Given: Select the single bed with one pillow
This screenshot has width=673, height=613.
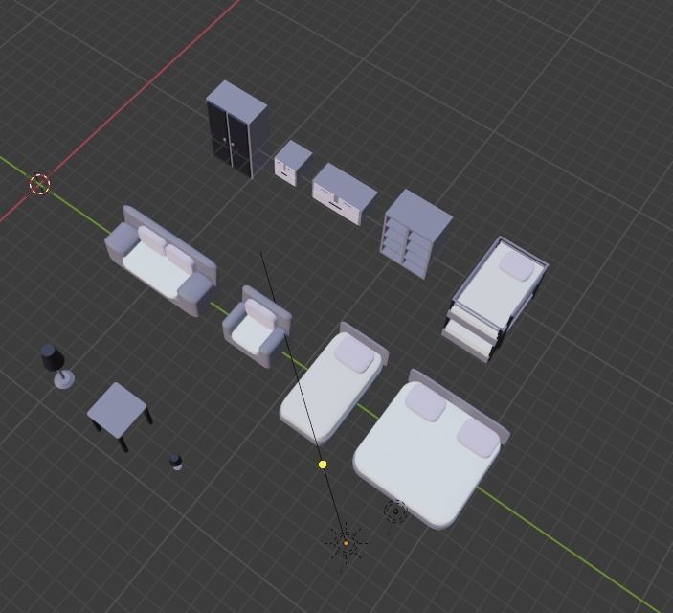Looking at the screenshot, I should pyautogui.click(x=334, y=383).
